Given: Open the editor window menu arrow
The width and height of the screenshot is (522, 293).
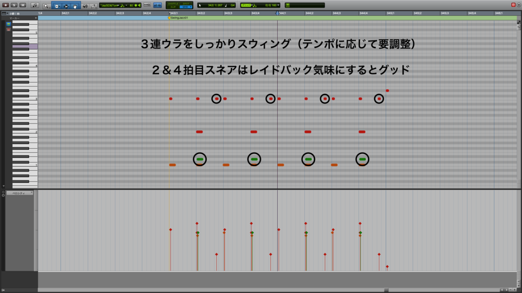Looking at the screenshot, I should (518, 5).
